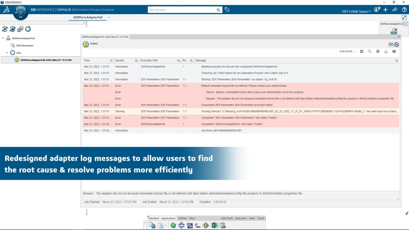Click in the My Content search field

[182, 10]
